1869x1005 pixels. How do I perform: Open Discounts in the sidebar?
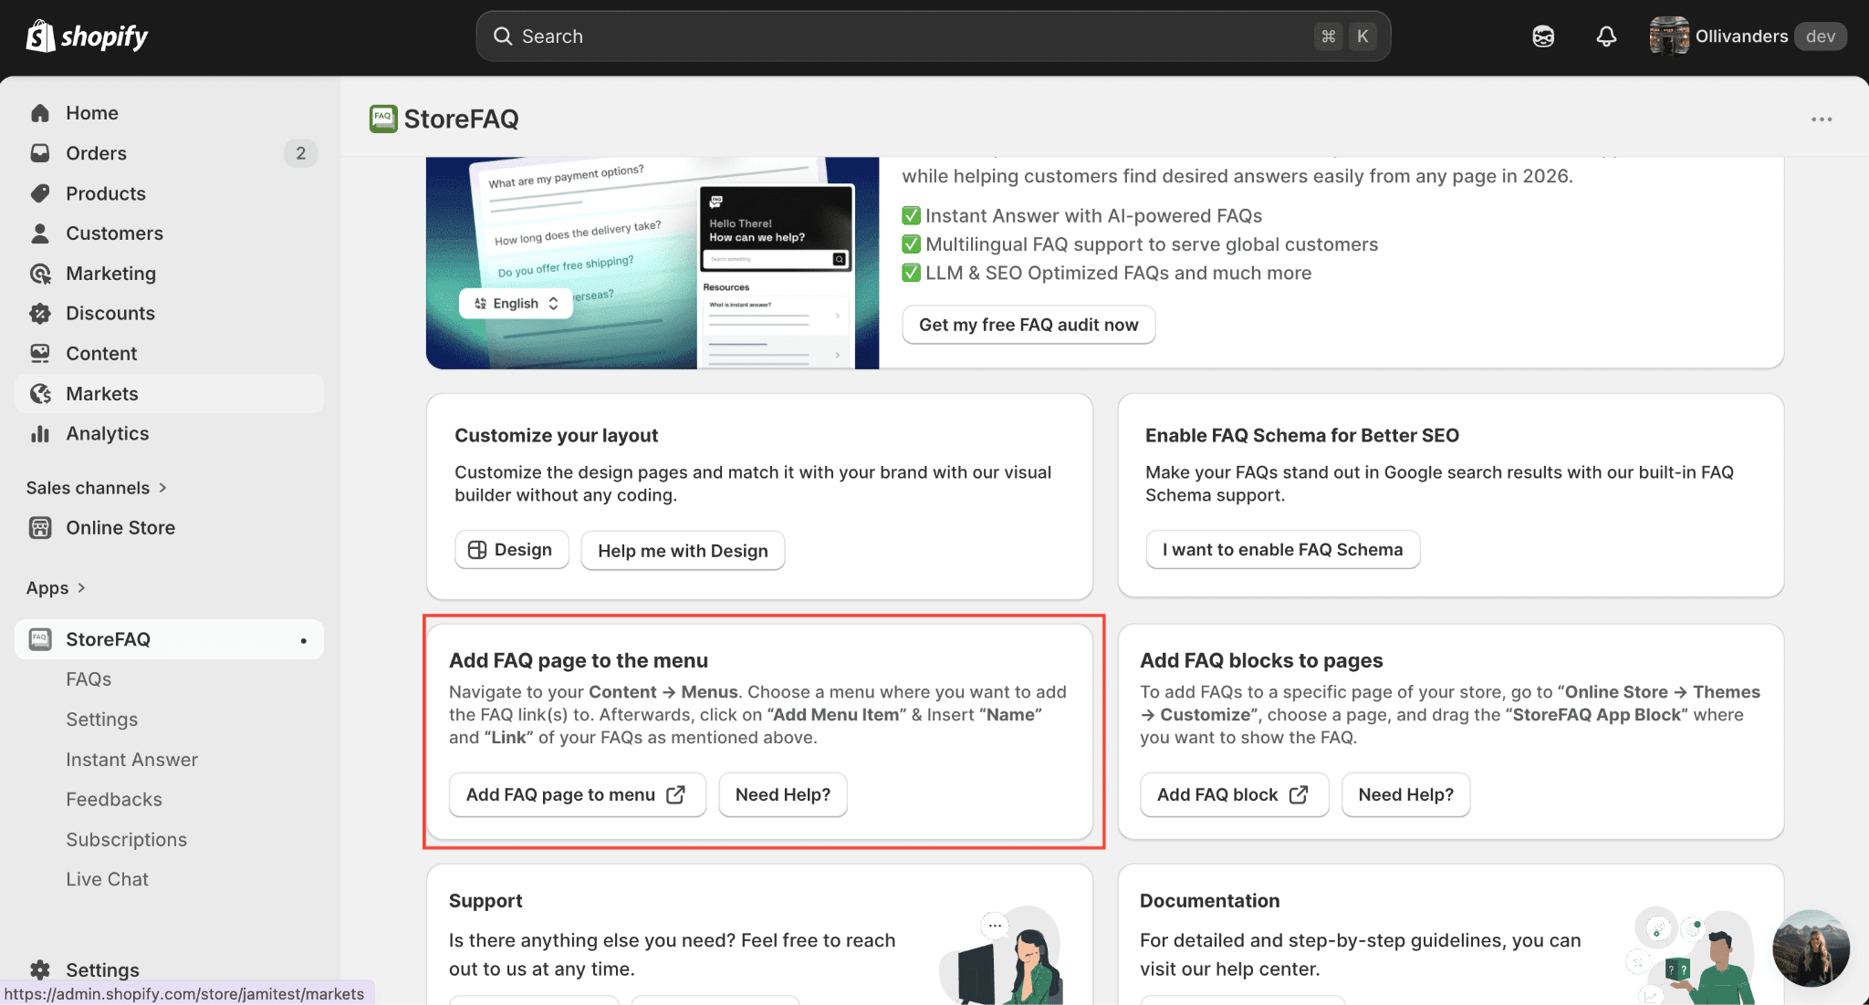(169, 314)
